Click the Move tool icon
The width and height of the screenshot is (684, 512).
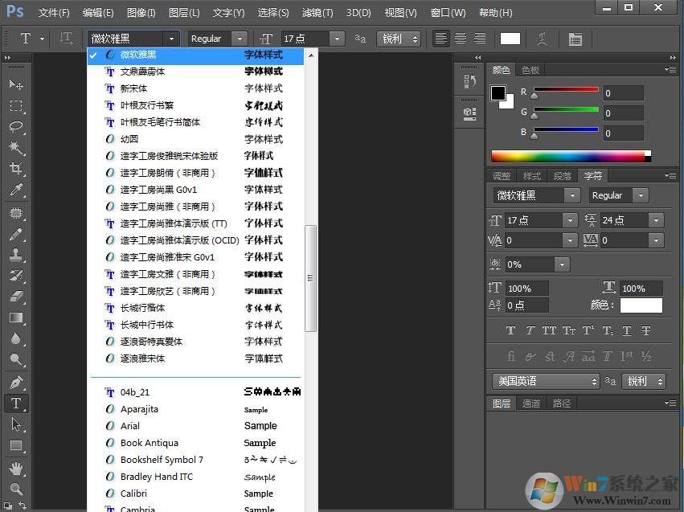16,84
